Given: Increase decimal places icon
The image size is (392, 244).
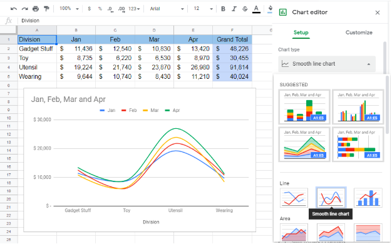Looking at the screenshot, I should [121, 9].
